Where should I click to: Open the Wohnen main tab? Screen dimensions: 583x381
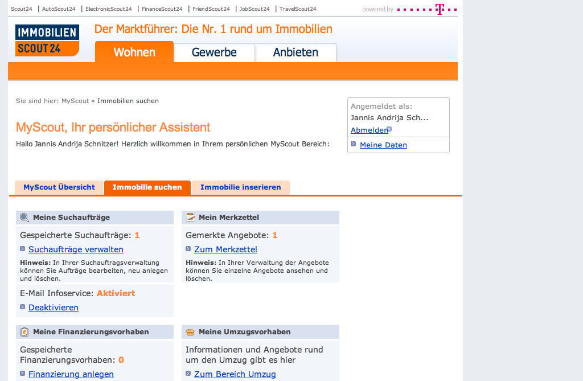[134, 52]
